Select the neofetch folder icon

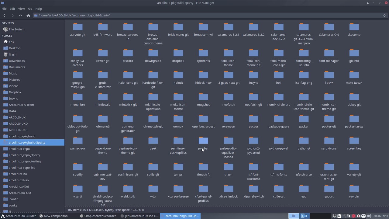tap(228, 97)
